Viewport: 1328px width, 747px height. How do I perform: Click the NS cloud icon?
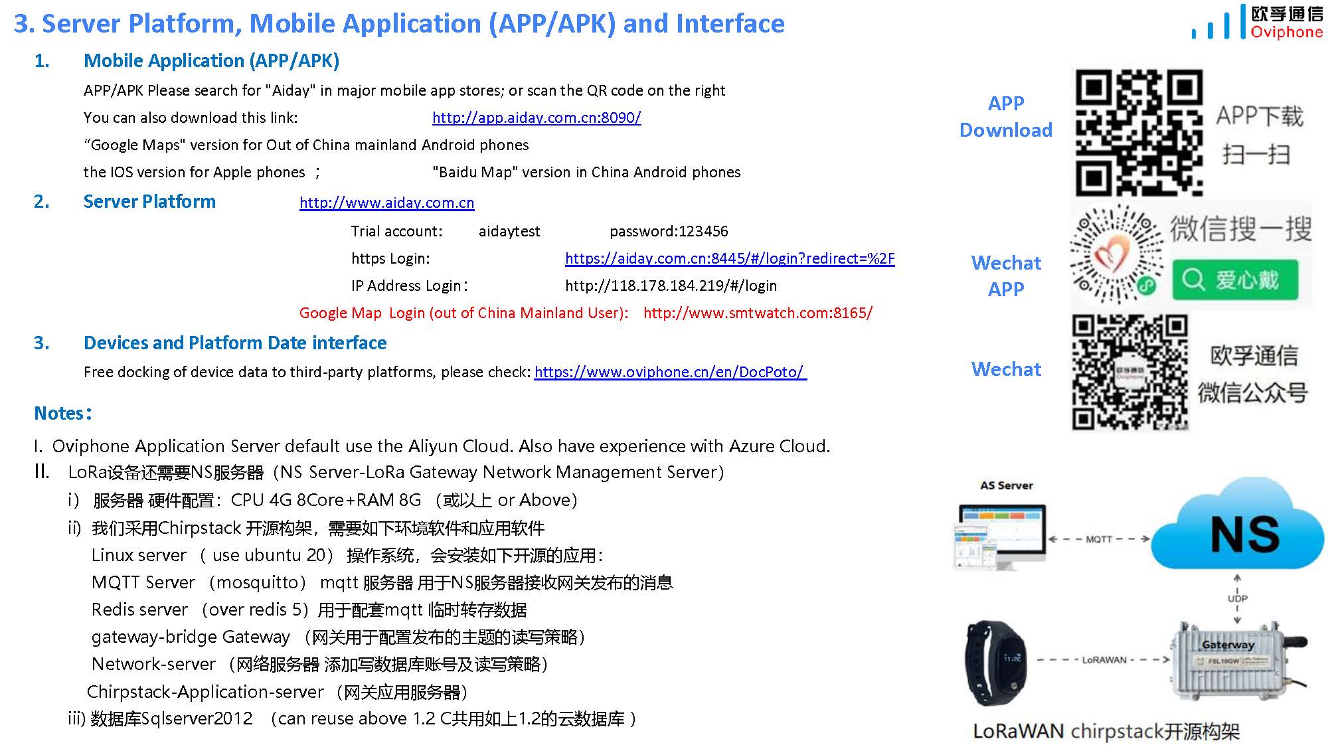[1238, 525]
